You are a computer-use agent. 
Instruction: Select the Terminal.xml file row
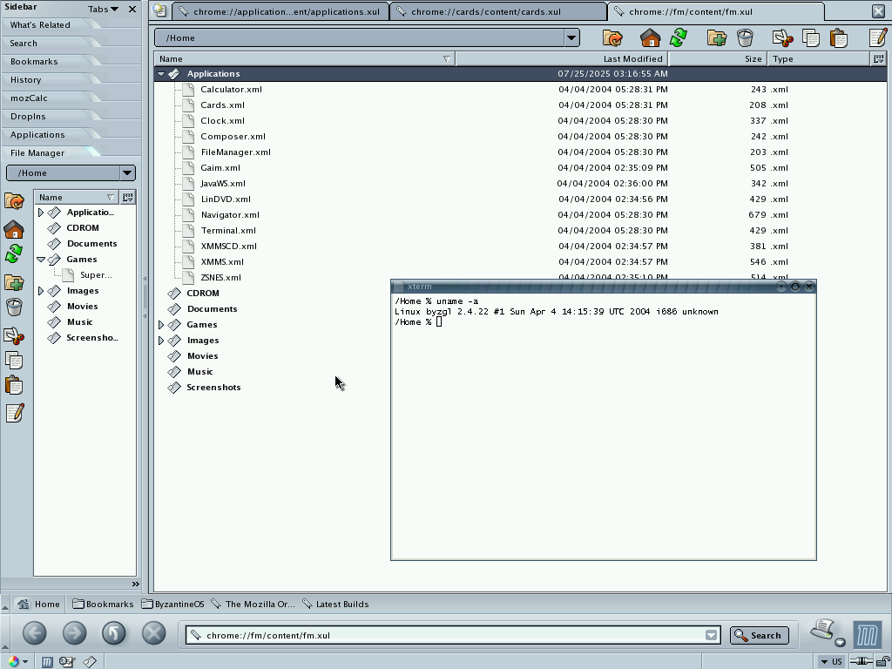(520, 230)
